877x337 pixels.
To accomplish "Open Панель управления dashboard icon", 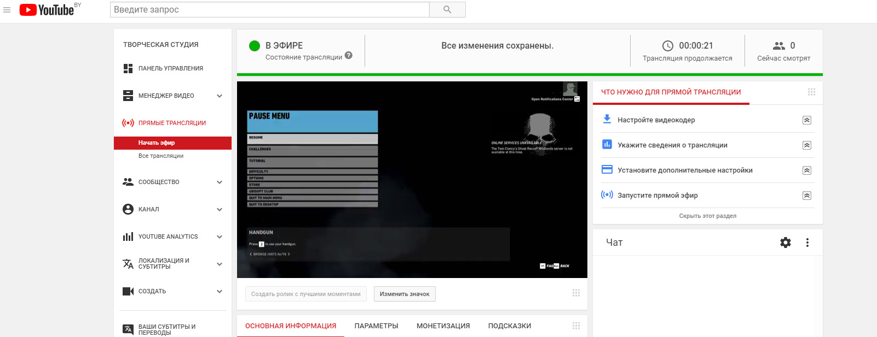I will [128, 68].
